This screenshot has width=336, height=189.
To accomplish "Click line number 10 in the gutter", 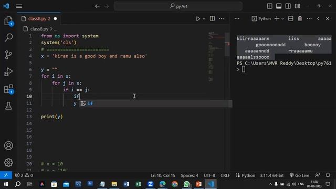I will [x=29, y=97].
